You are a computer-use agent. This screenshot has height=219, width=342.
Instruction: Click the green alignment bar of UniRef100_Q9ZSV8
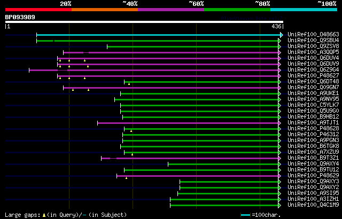193,46
